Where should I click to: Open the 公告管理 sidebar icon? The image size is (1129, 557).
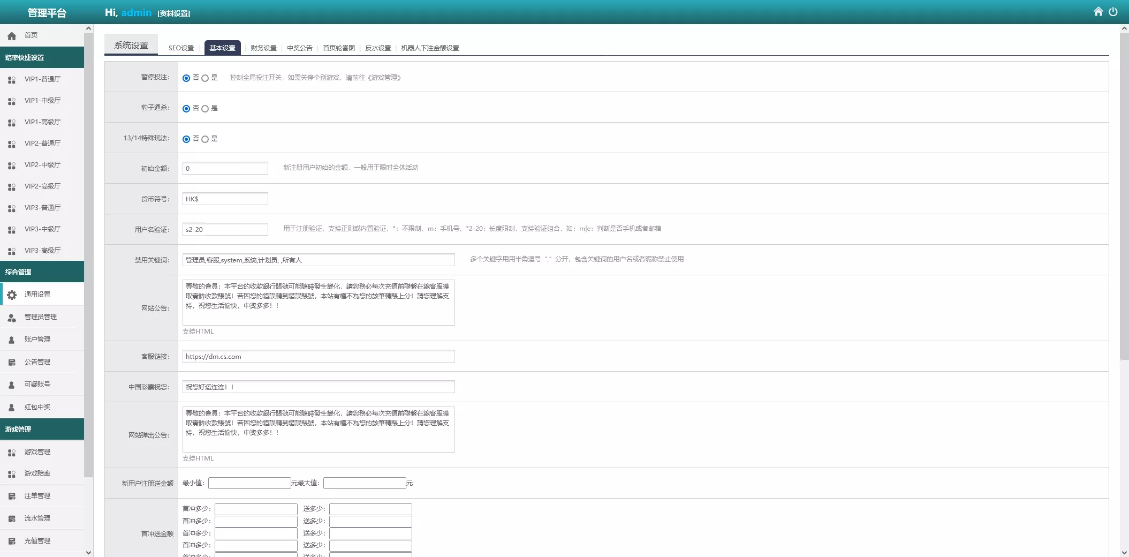(12, 362)
